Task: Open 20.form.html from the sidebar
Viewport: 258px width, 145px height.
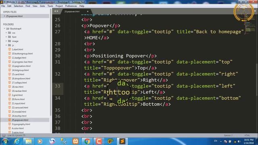Action: 18,99
